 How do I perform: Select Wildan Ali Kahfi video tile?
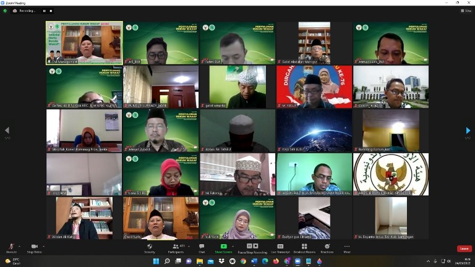click(84, 218)
